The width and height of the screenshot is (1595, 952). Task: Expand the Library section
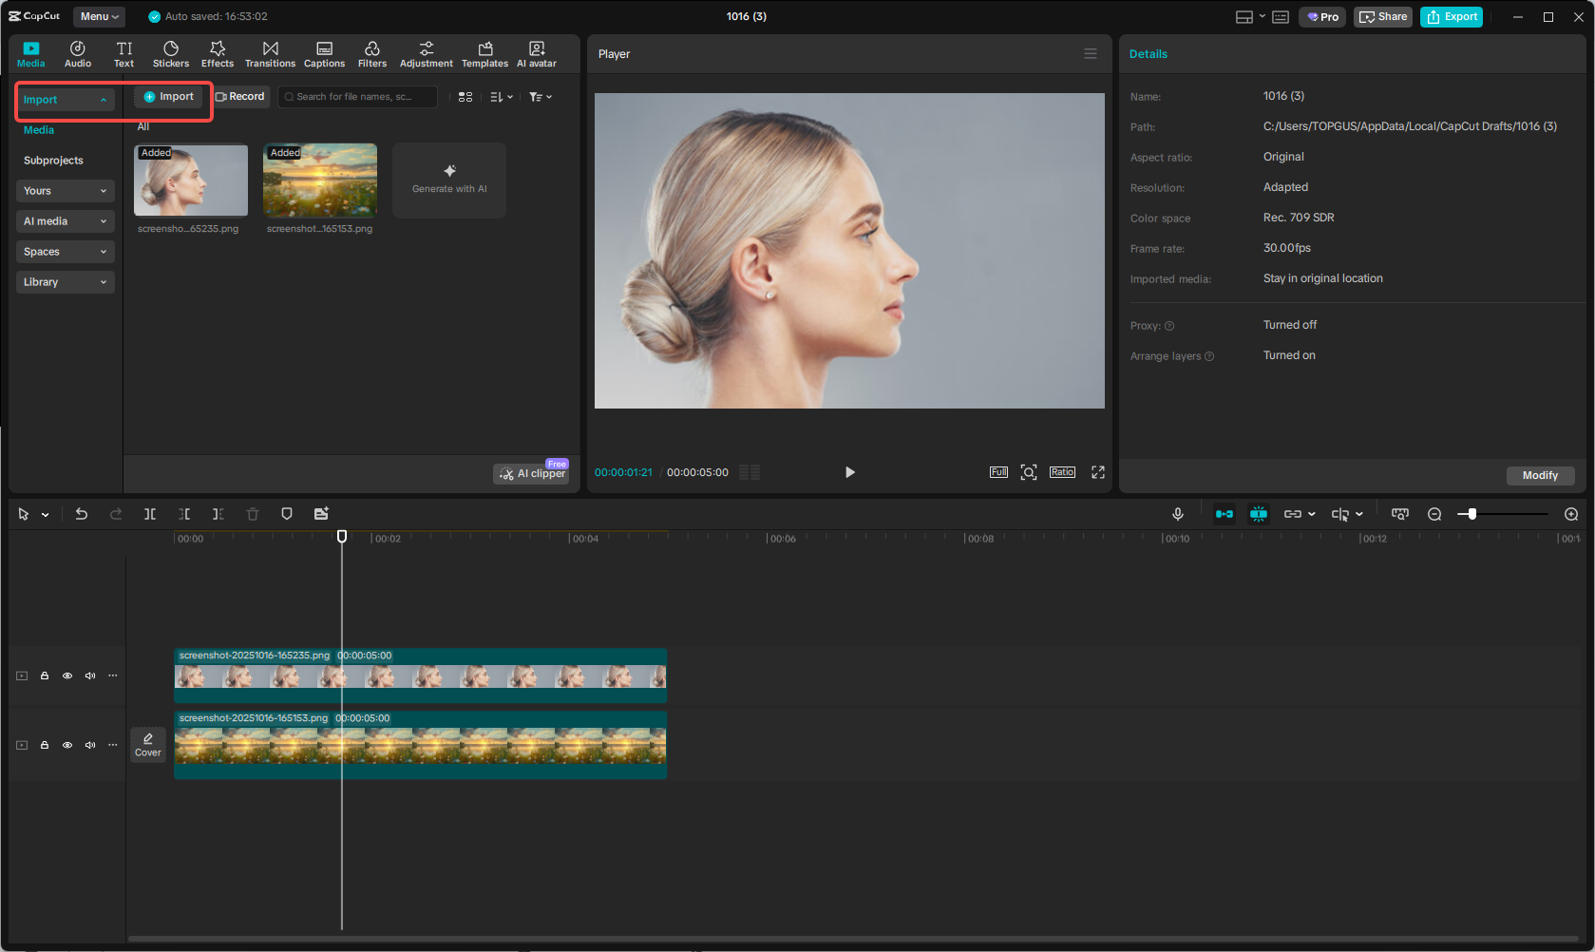pyautogui.click(x=65, y=281)
